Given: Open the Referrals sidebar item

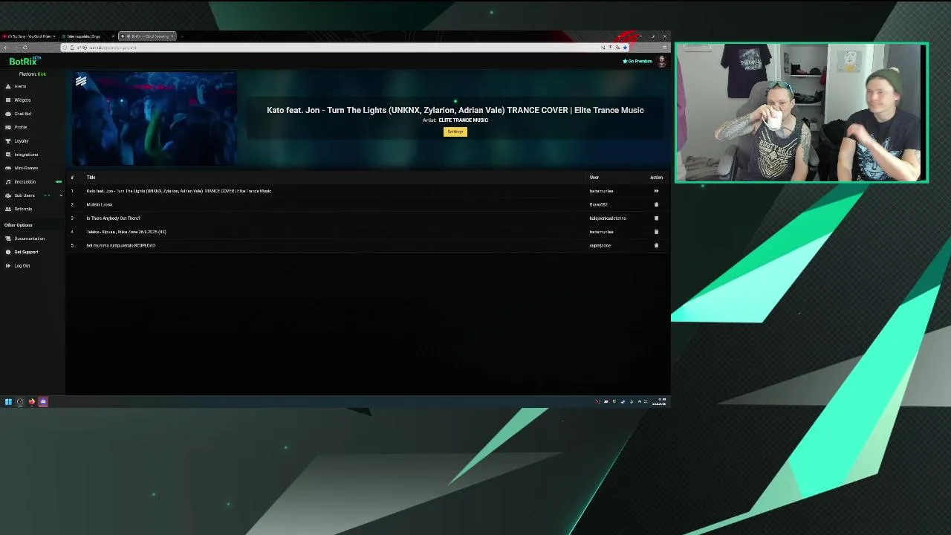Looking at the screenshot, I should pyautogui.click(x=23, y=209).
